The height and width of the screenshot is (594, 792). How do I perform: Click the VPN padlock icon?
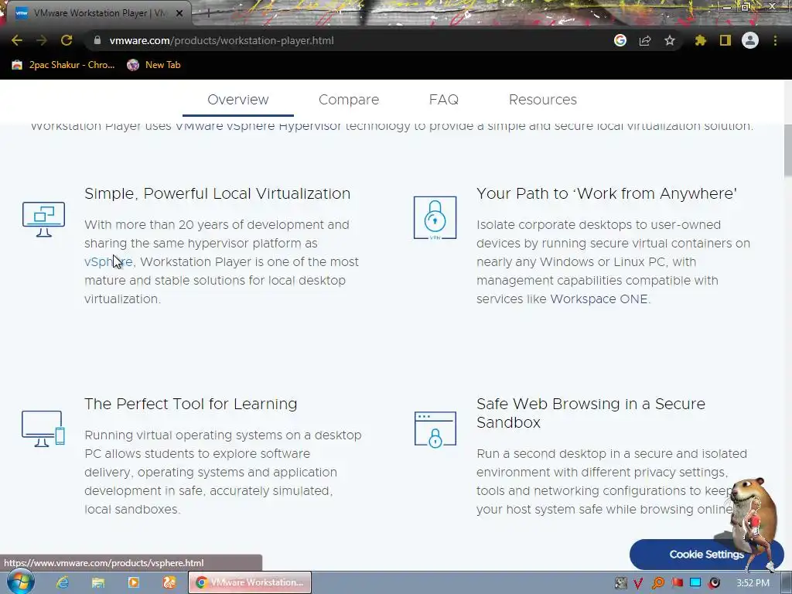(x=435, y=217)
